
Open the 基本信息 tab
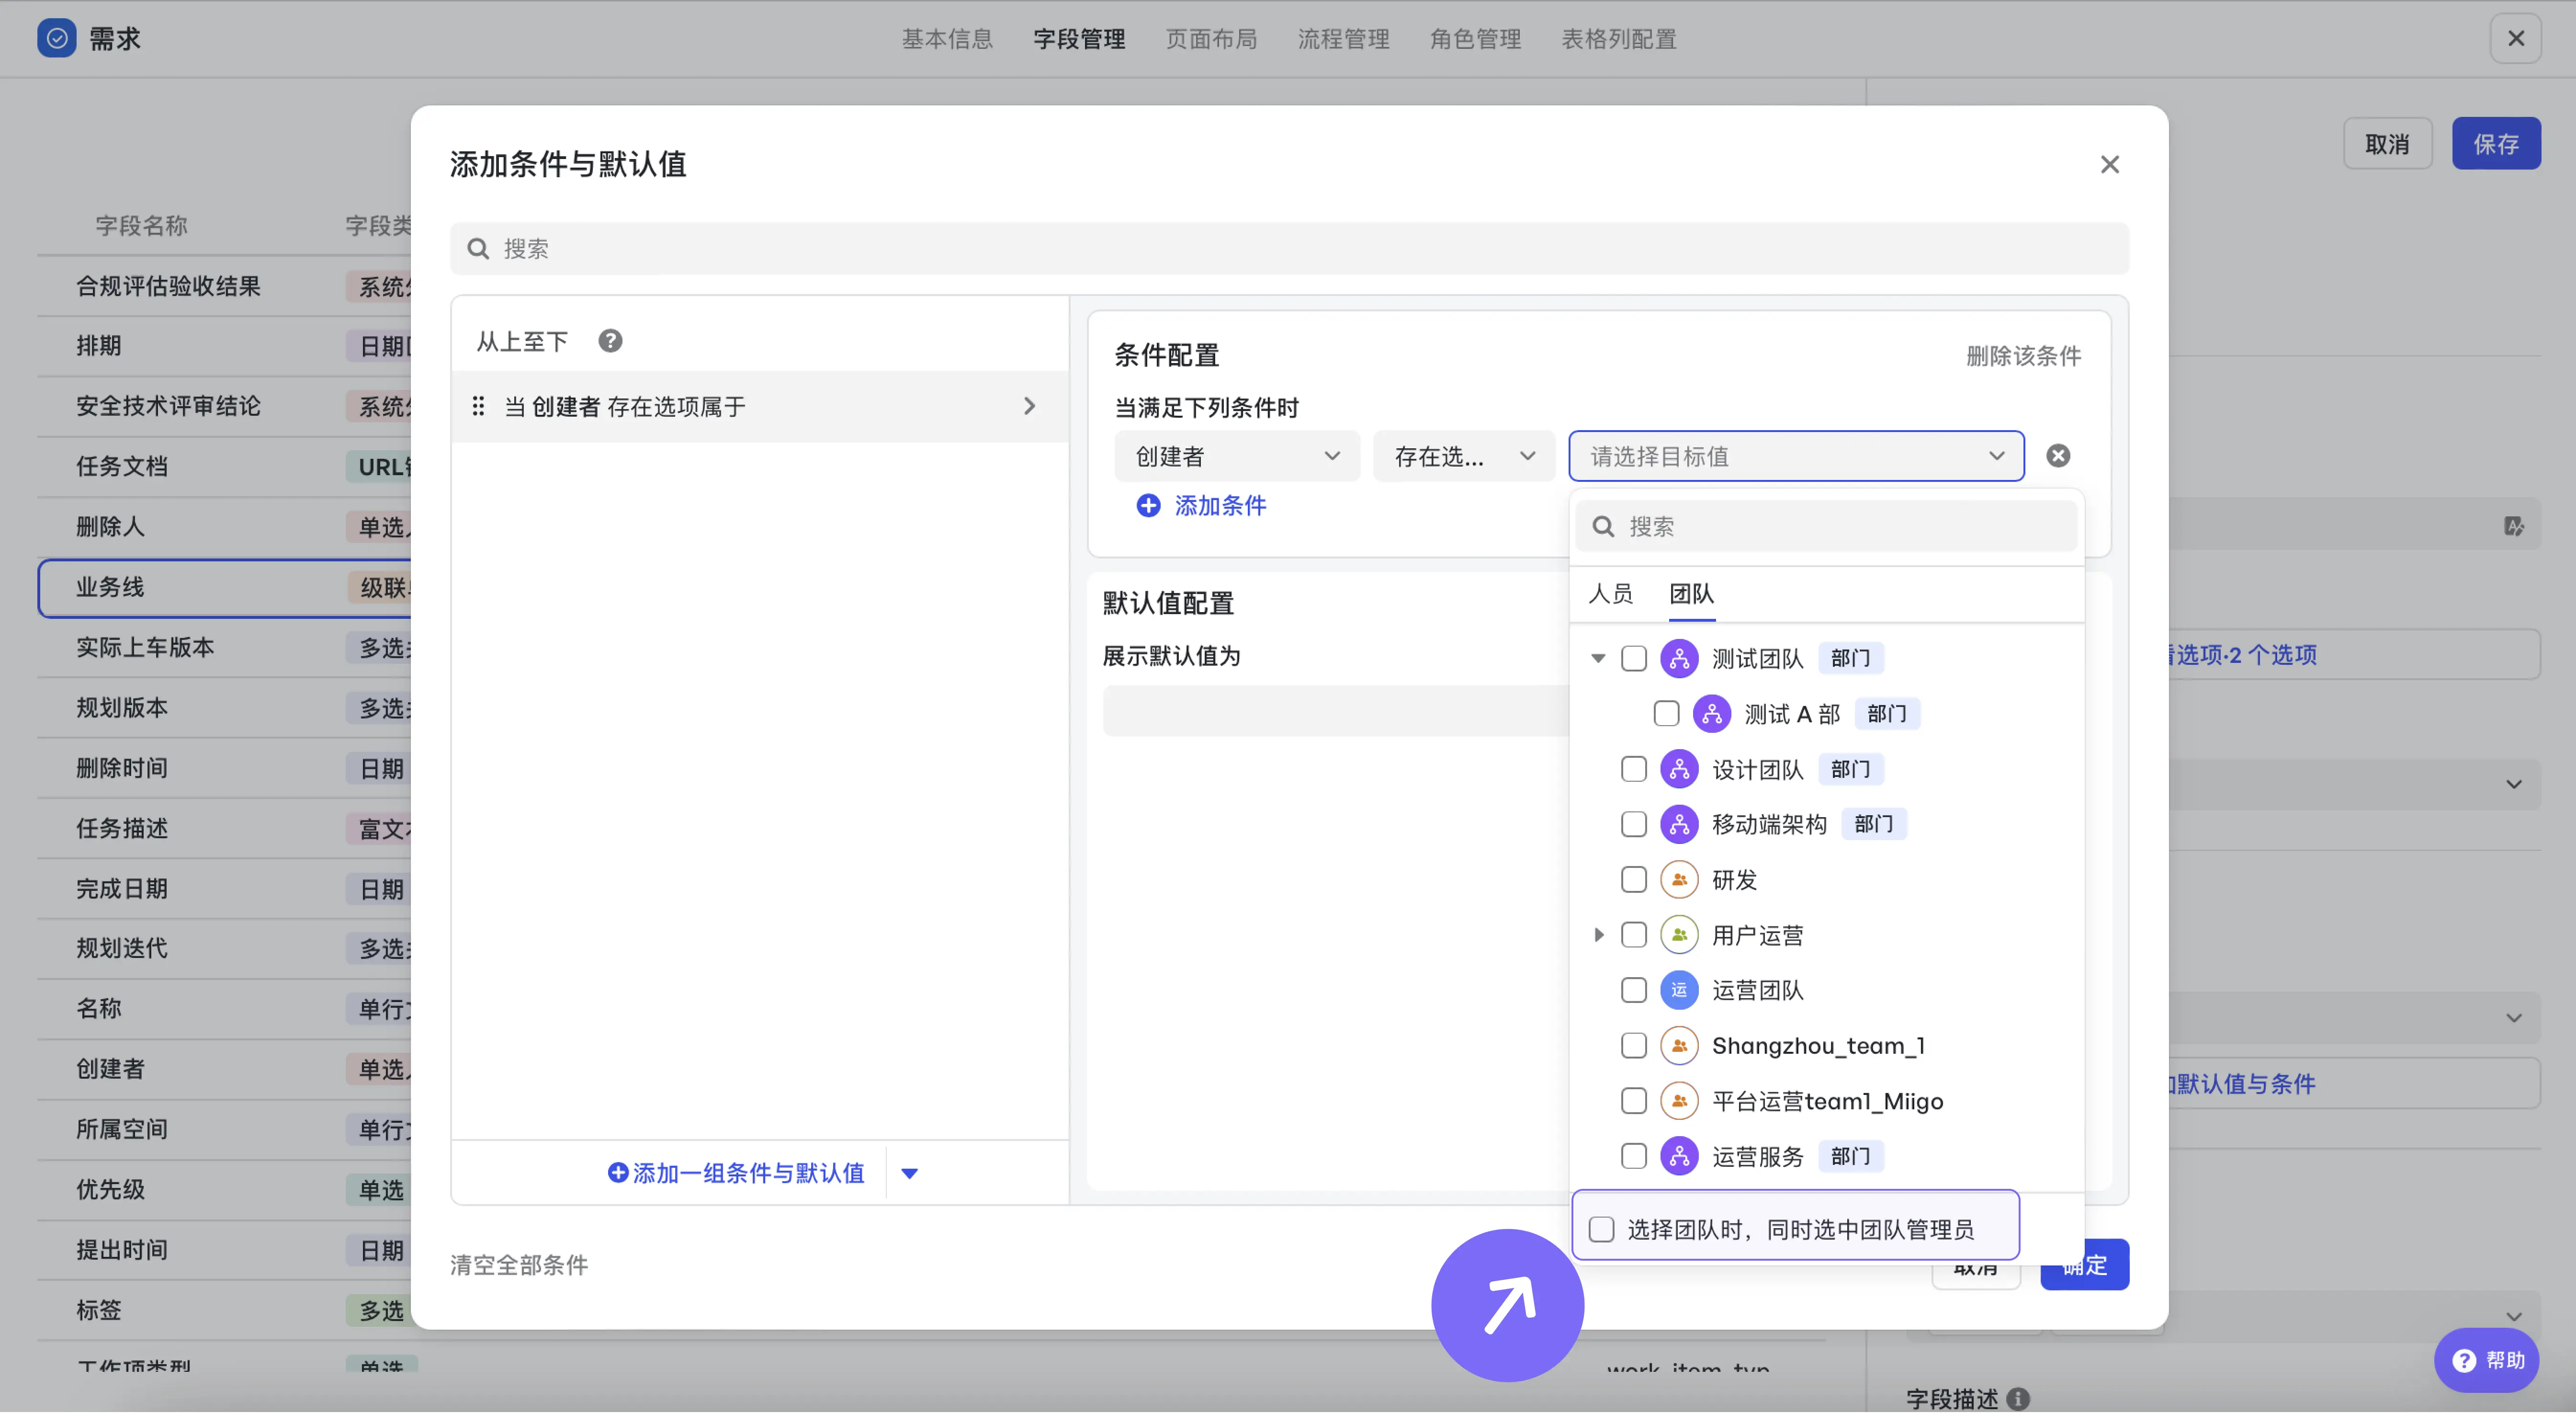click(x=947, y=39)
